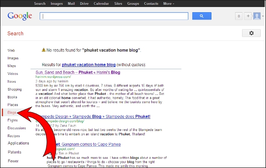Collapse sidebar filters with Fewer
Viewport: 266px width, 168px height.
click(x=13, y=161)
